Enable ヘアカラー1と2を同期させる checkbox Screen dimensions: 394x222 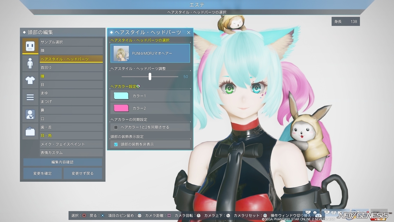click(116, 127)
